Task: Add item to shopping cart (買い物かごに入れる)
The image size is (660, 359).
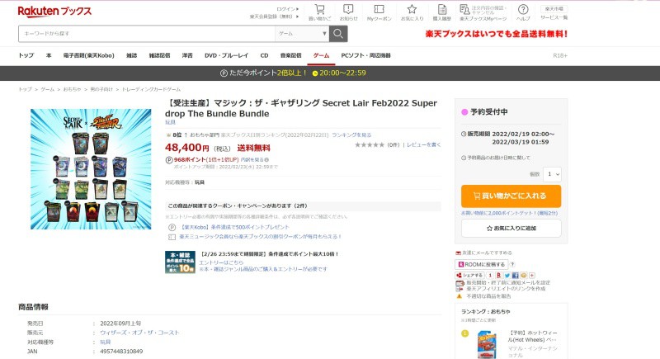Action: pos(511,196)
